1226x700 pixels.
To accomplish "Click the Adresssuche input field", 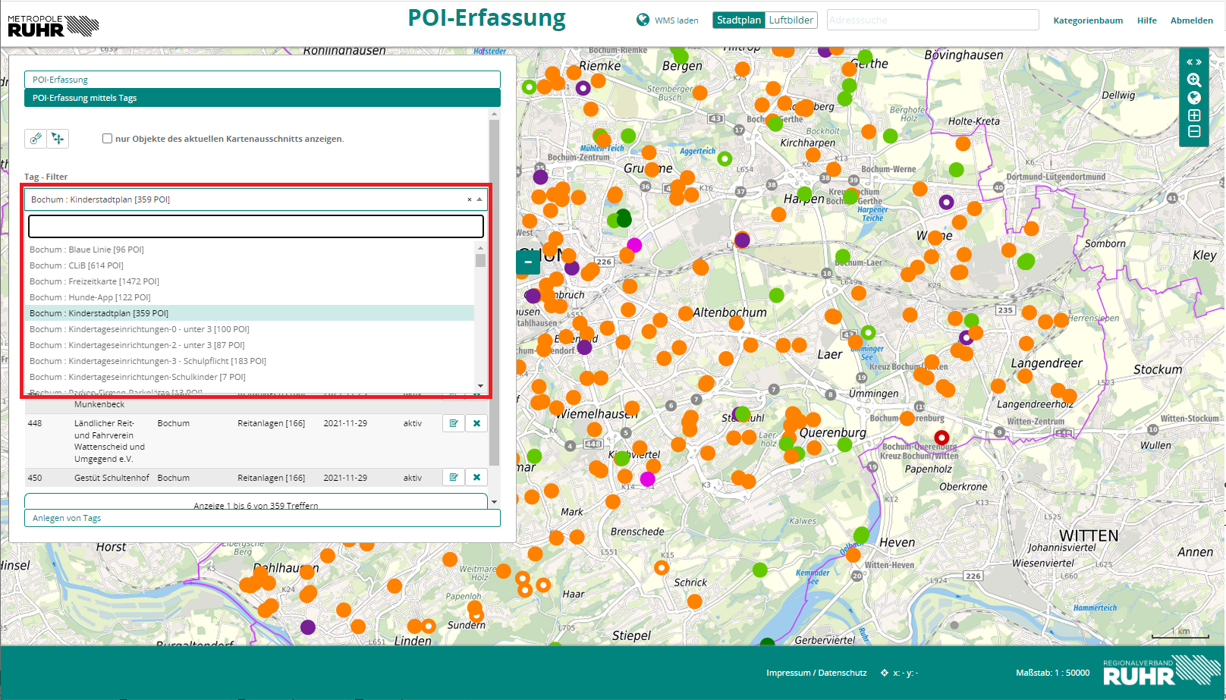I will click(x=932, y=20).
